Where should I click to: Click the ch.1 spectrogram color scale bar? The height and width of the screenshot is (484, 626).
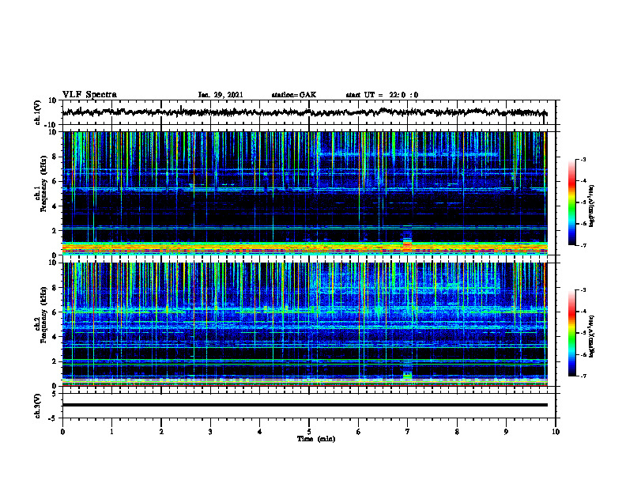tap(572, 202)
